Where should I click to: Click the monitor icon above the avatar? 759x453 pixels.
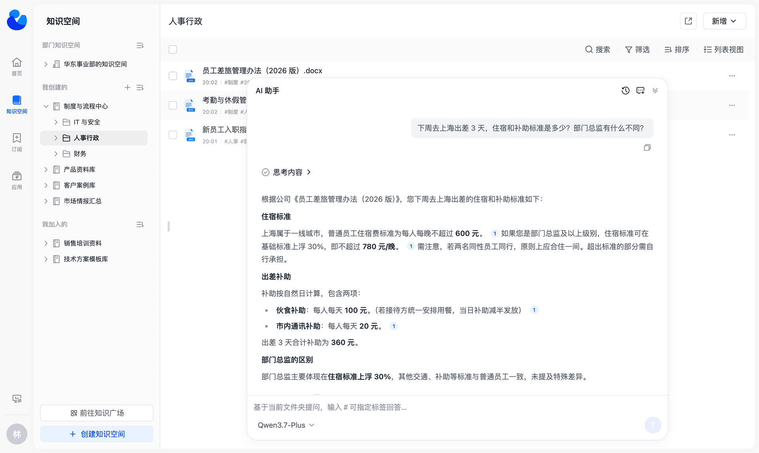pos(17,398)
